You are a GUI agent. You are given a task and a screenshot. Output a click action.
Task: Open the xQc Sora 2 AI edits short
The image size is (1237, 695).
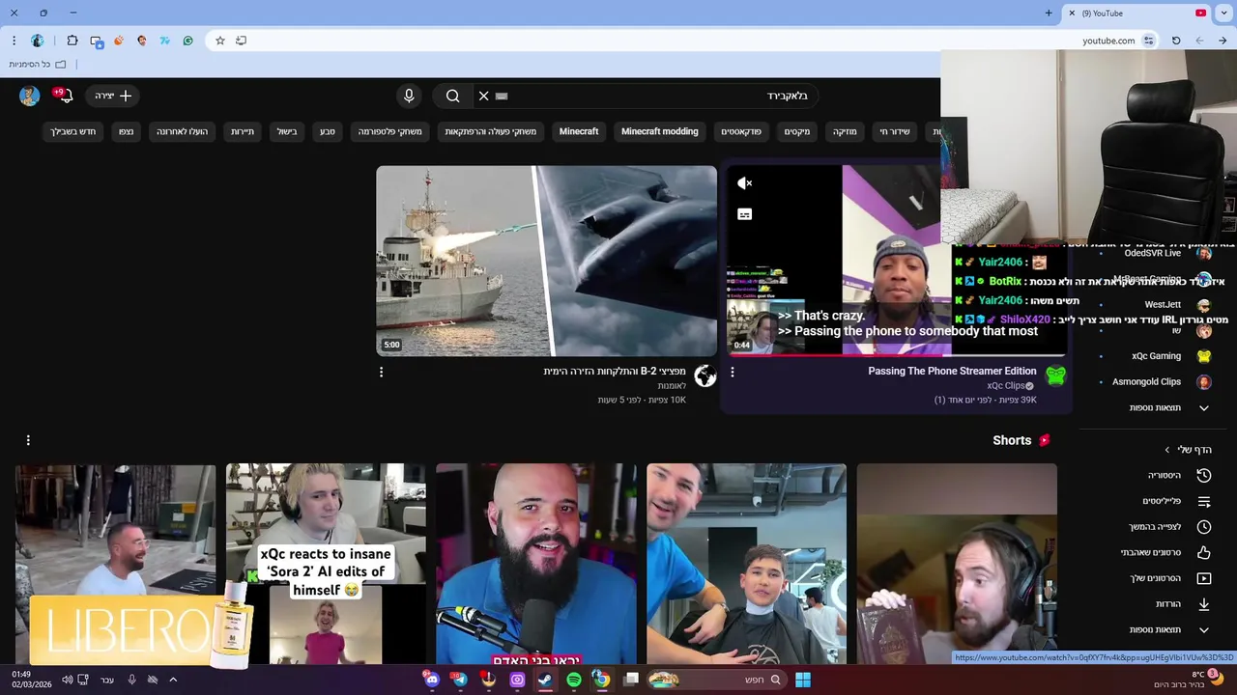pos(326,564)
